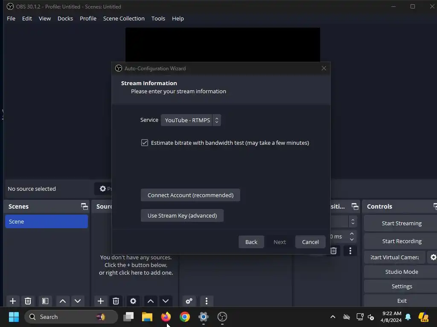
Task: Open scene filters icon in Scenes panel
Action: [45, 301]
